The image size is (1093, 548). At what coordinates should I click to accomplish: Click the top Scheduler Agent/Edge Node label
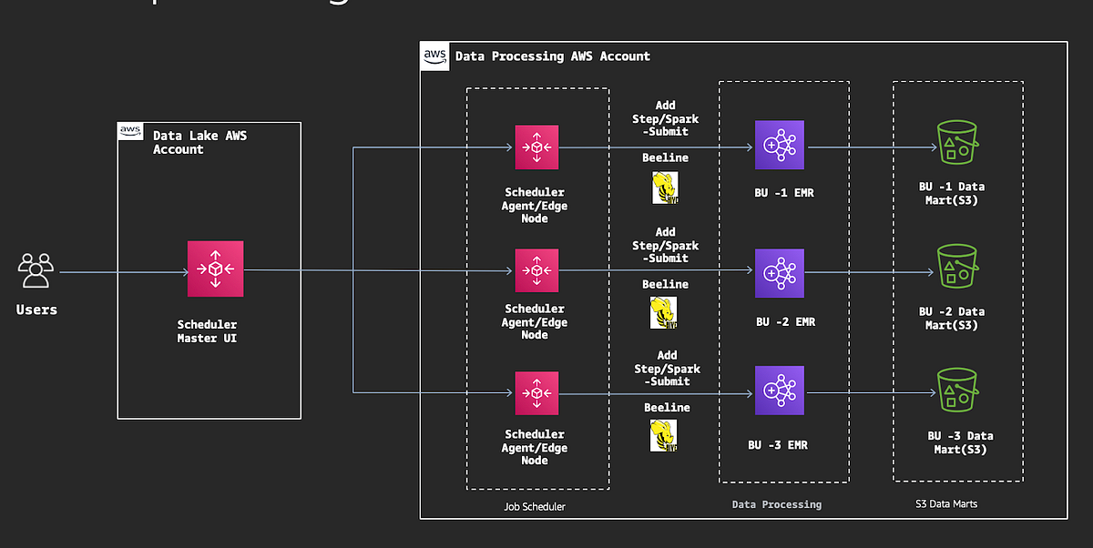coord(535,206)
